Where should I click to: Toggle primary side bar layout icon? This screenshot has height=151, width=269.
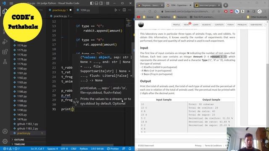click(92, 3)
